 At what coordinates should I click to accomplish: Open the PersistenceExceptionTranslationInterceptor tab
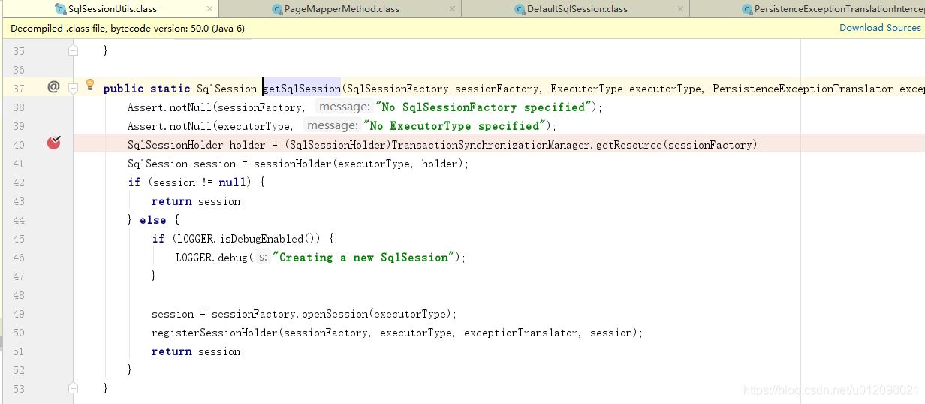pyautogui.click(x=839, y=9)
